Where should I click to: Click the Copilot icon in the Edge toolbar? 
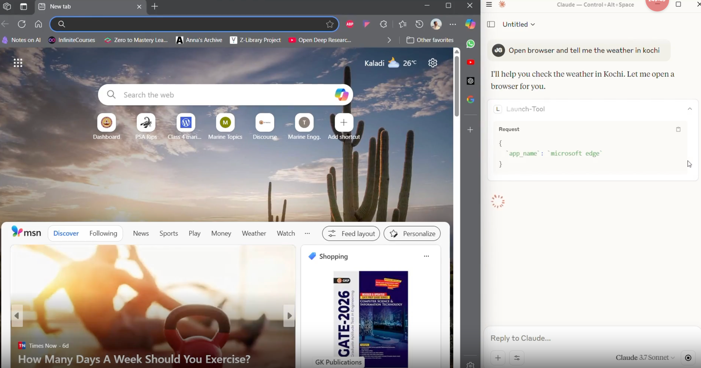(x=470, y=24)
